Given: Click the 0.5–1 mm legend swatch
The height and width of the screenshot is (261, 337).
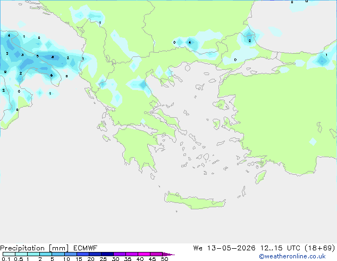Looking at the screenshot, I should pos(21,254).
